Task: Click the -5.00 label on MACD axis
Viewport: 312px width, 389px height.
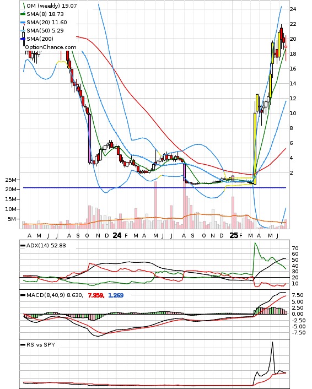Action: coord(298,327)
